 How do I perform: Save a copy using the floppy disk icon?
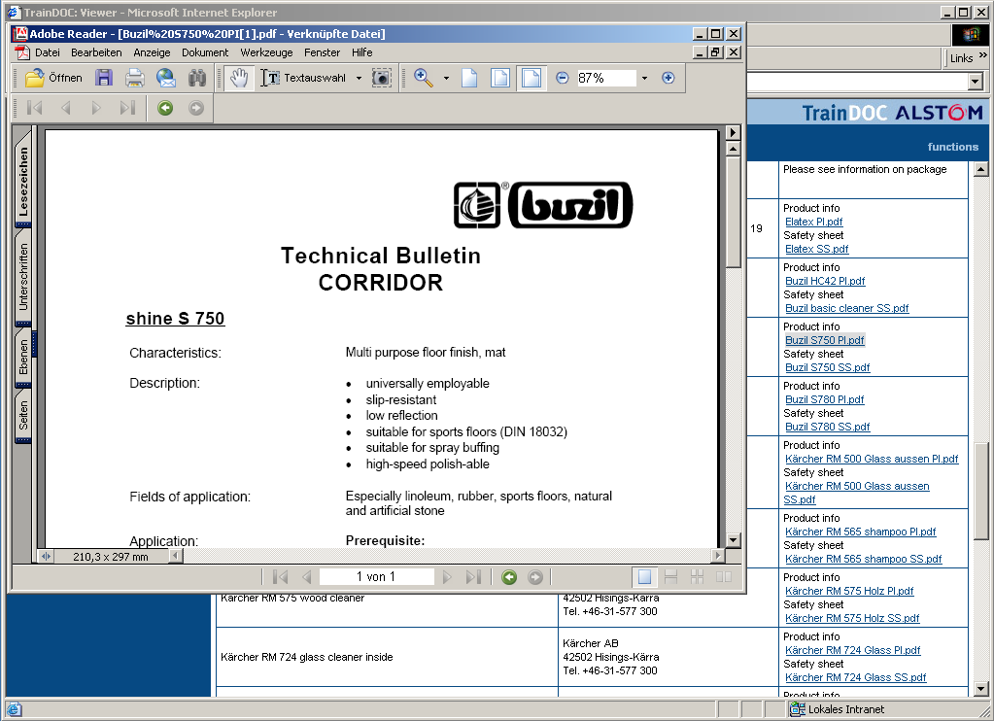coord(104,78)
